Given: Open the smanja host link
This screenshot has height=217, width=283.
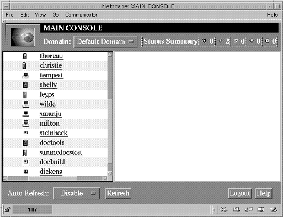Looking at the screenshot, I should pos(50,114).
